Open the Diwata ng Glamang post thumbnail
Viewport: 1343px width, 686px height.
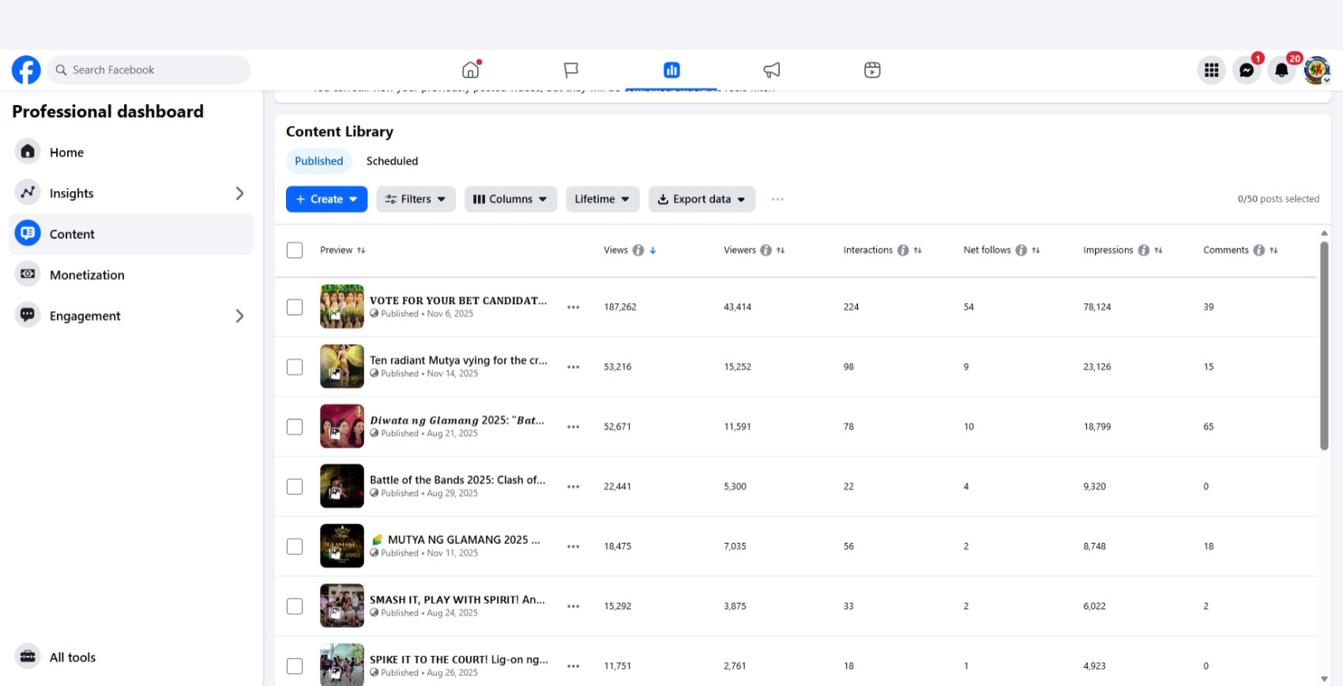pos(342,426)
